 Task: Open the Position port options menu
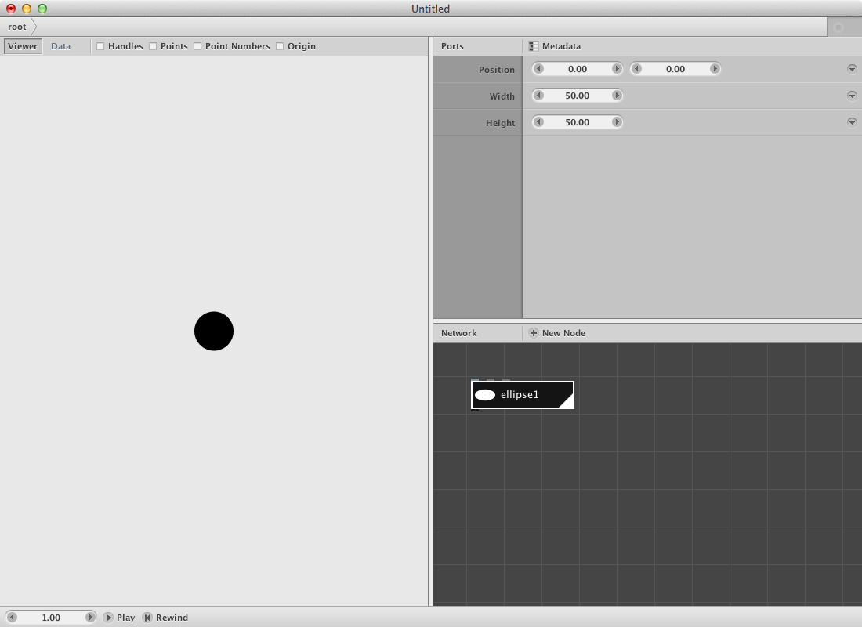pyautogui.click(x=852, y=68)
